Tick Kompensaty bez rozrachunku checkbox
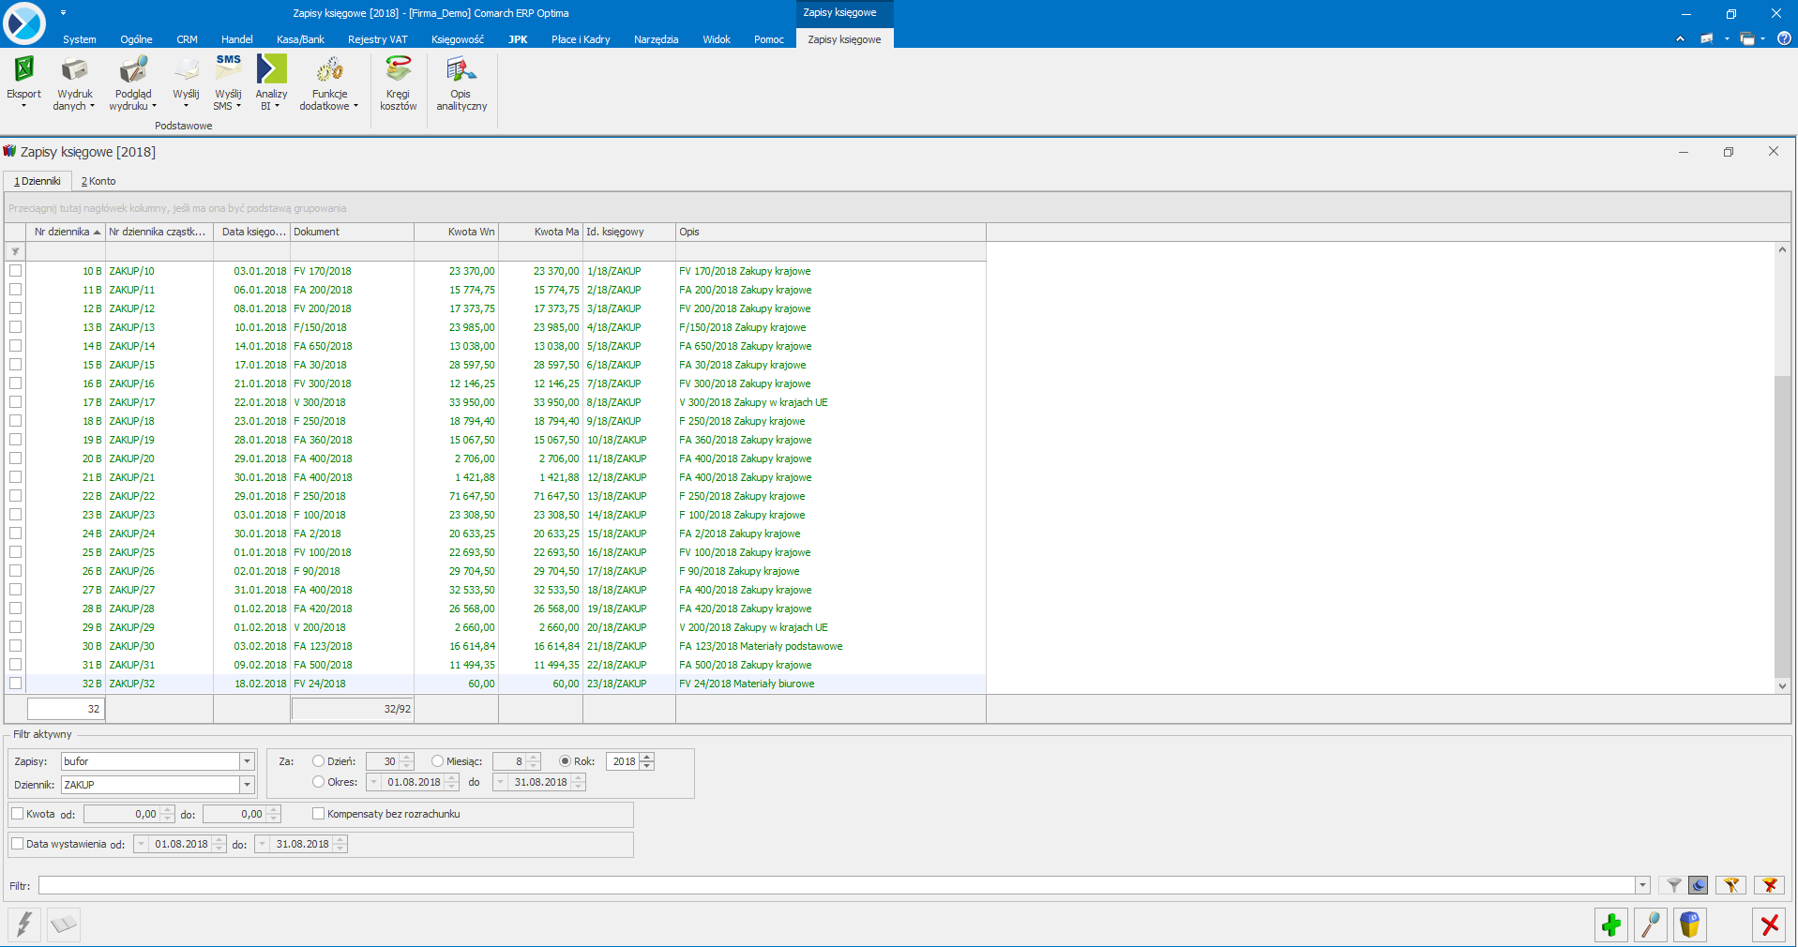1798x947 pixels. (319, 814)
